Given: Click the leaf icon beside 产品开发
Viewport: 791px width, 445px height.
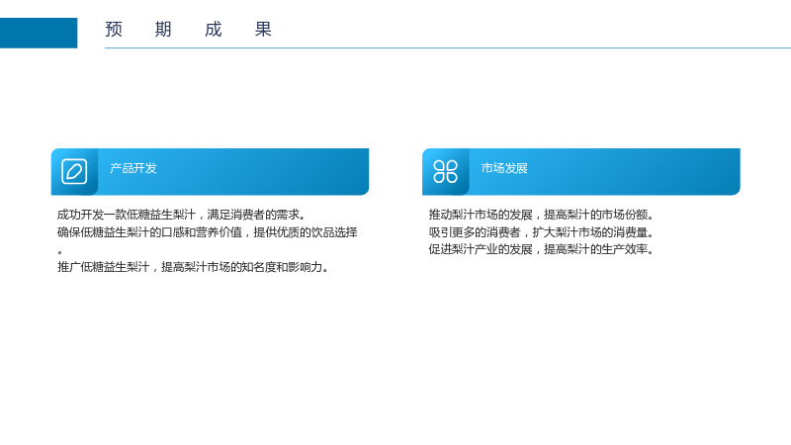Looking at the screenshot, I should pos(74,171).
